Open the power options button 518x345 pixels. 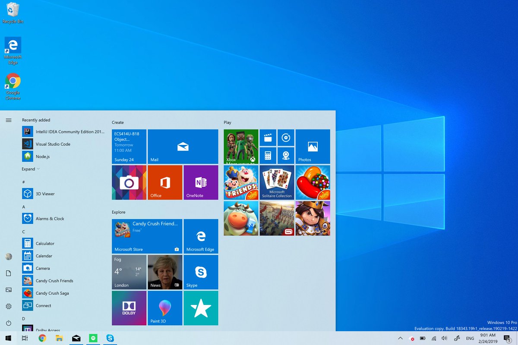click(x=9, y=323)
